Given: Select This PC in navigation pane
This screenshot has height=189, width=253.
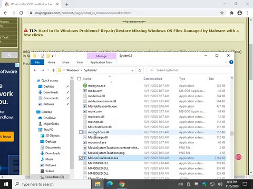Looking at the screenshot, I should coord(48,130).
